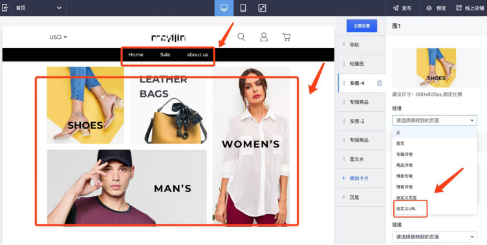The height and width of the screenshot is (245, 487).
Task: Select the 导航 navigation card
Action: [362, 45]
